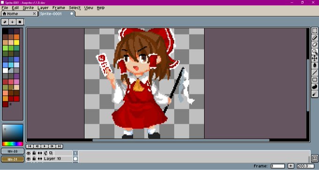Select the Move tool
Image resolution: width=319 pixels, height=170 pixels.
(314, 59)
